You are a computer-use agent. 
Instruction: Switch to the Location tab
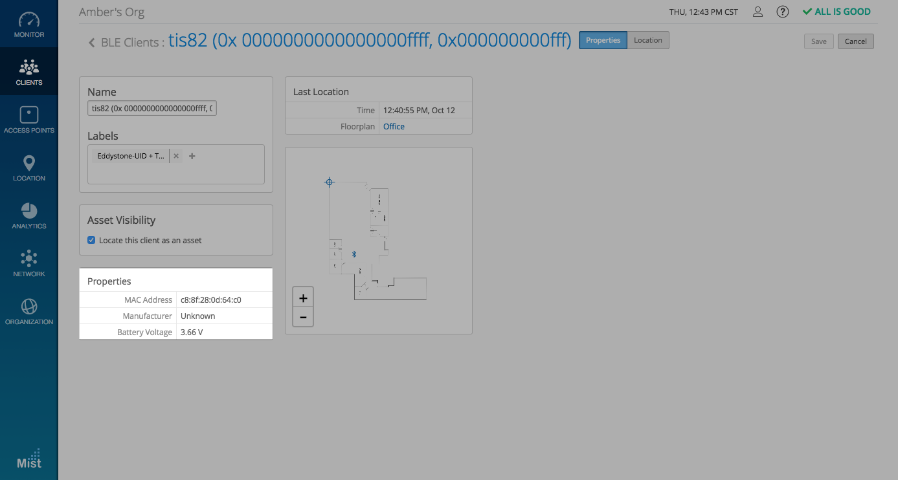click(x=647, y=40)
